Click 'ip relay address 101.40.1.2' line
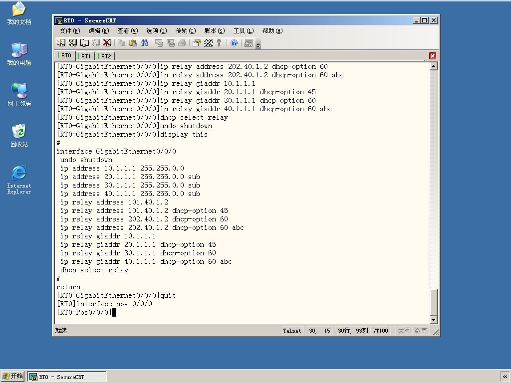This screenshot has height=383, width=511. [114, 202]
